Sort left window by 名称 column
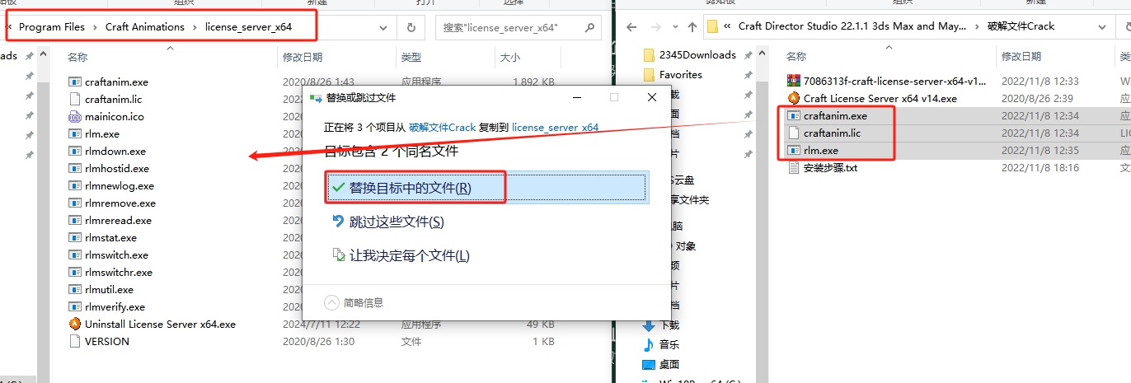The height and width of the screenshot is (383, 1131). (x=78, y=58)
